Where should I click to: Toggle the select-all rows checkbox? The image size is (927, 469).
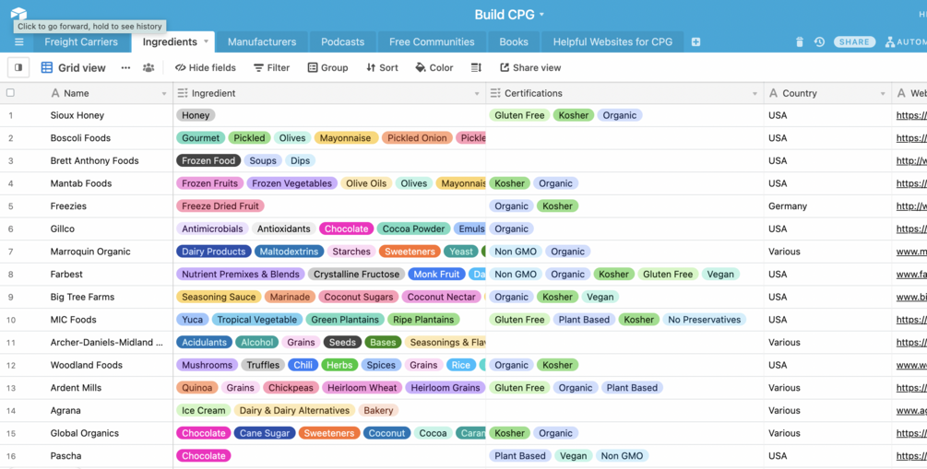(10, 93)
